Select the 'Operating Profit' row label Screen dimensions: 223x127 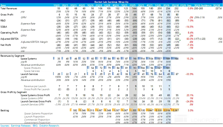click(9, 33)
